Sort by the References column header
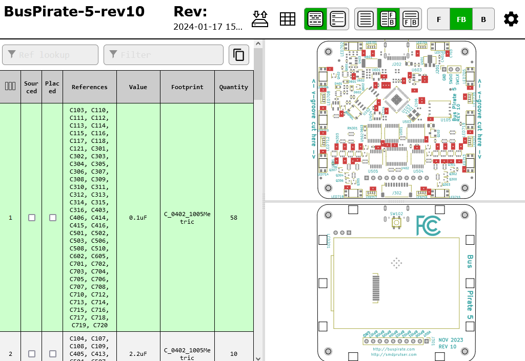The width and height of the screenshot is (525, 361). (89, 87)
